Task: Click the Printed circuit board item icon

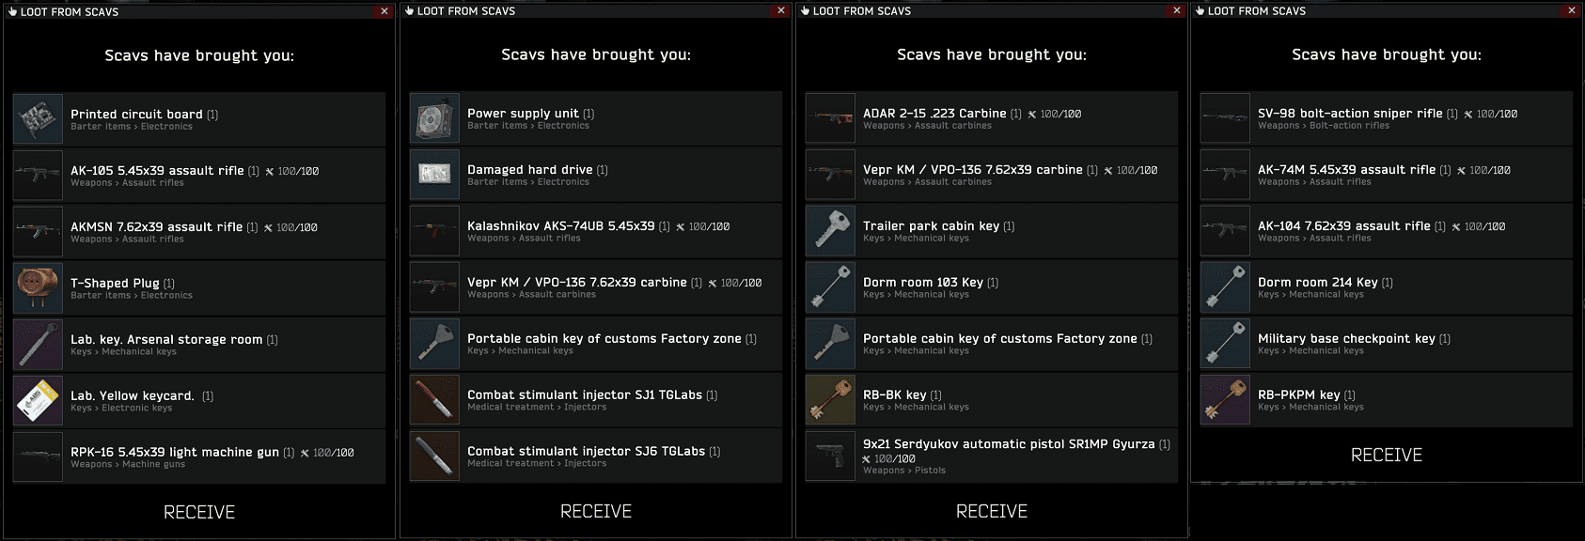Action: [38, 119]
